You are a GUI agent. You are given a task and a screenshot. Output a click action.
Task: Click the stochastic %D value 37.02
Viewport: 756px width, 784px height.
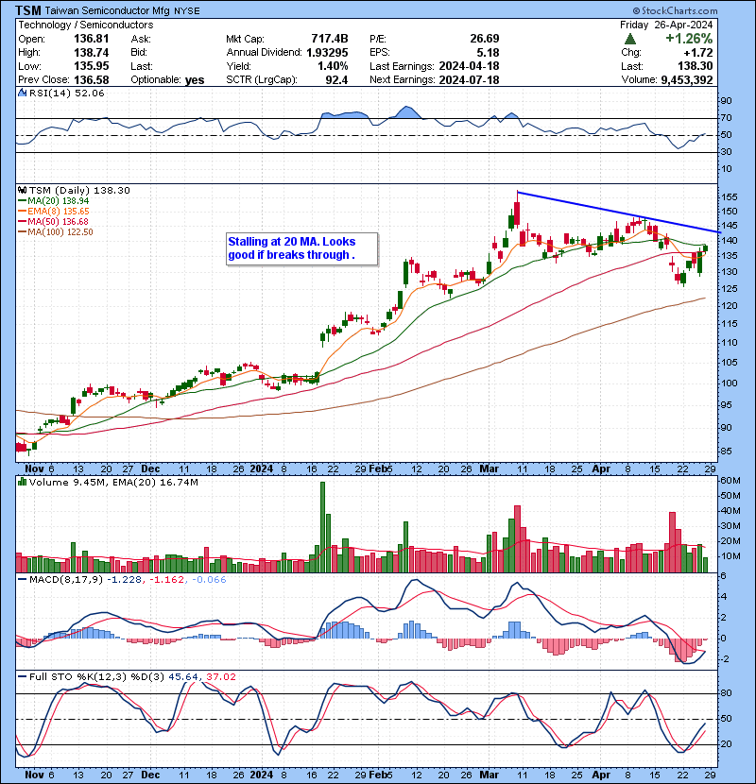(x=220, y=677)
